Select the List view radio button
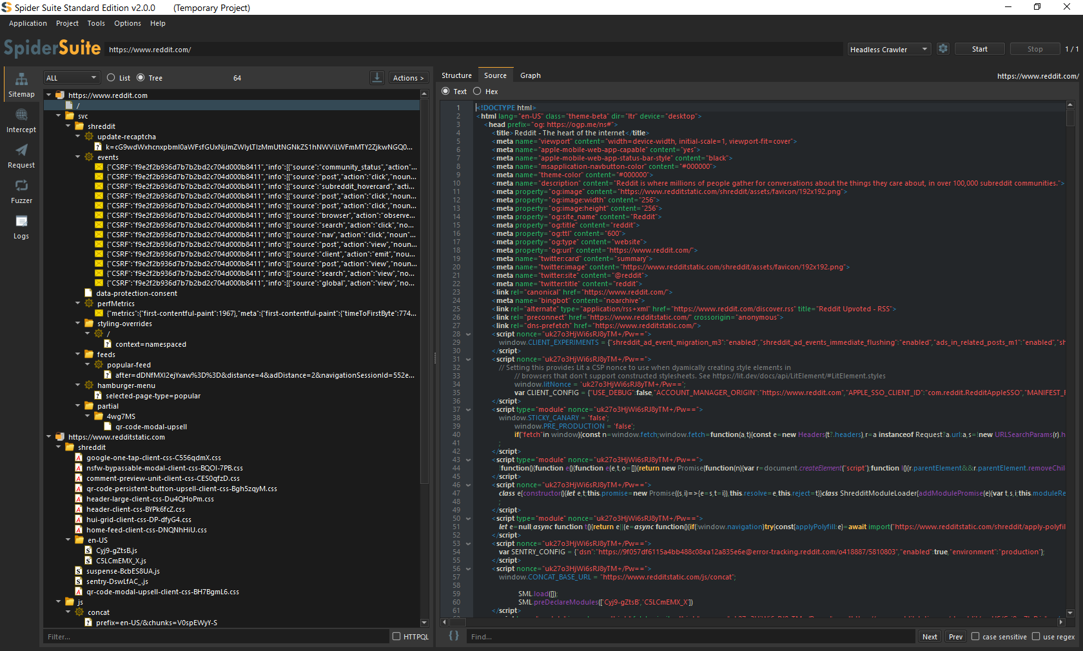The height and width of the screenshot is (651, 1083). (x=111, y=78)
